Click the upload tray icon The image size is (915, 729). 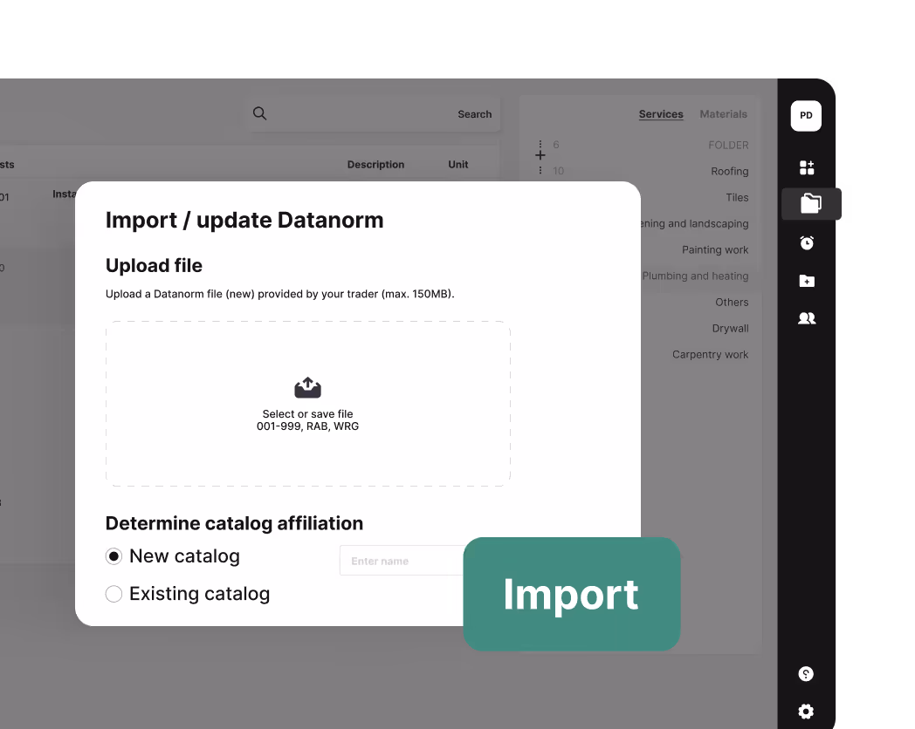coord(307,387)
